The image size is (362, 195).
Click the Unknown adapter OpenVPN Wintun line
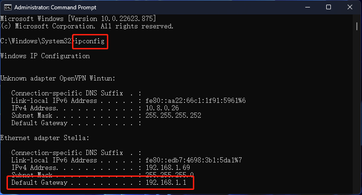point(57,78)
